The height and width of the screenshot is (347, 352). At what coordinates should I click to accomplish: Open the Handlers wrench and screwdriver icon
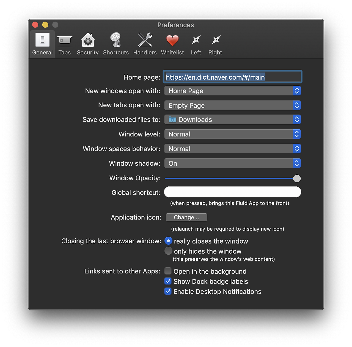click(145, 44)
